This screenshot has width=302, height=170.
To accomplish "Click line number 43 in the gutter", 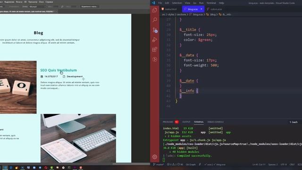I will (x=168, y=101).
